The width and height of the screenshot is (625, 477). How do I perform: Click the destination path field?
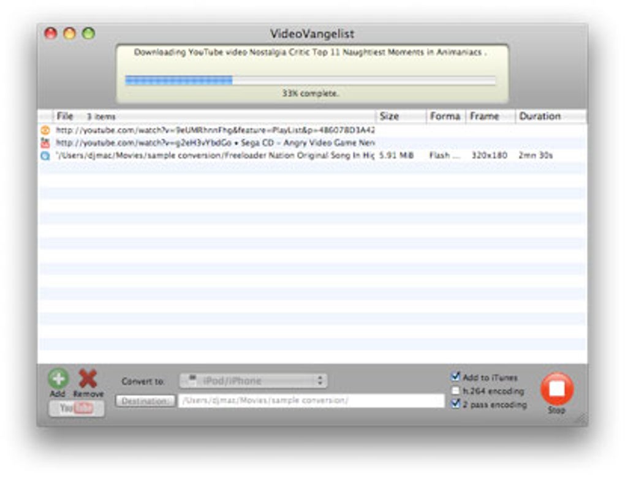[x=311, y=400]
